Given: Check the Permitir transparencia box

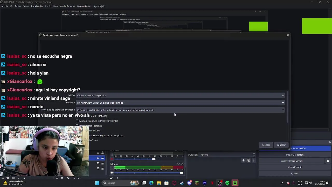Looking at the screenshot, I should coord(77,126).
